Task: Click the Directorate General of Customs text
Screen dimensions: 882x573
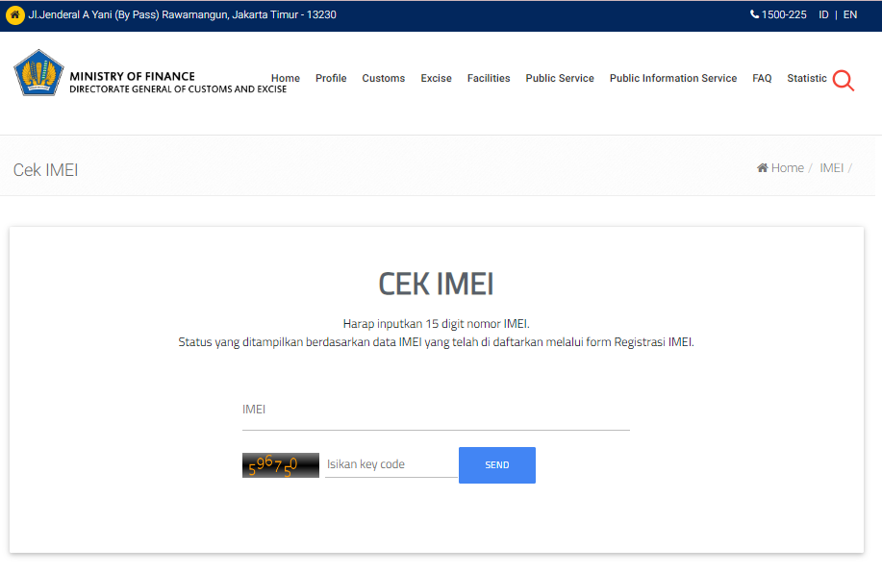Action: coord(178,88)
